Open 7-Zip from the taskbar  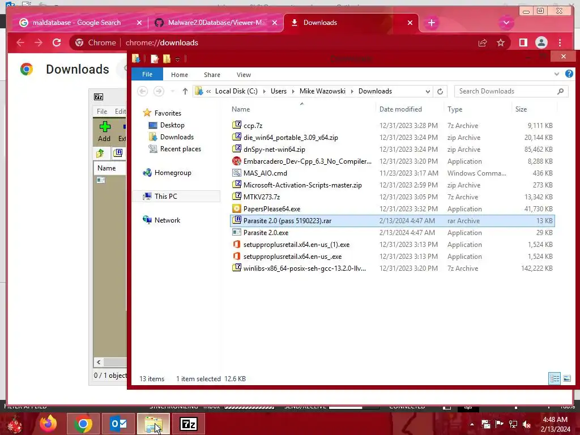[x=189, y=424]
